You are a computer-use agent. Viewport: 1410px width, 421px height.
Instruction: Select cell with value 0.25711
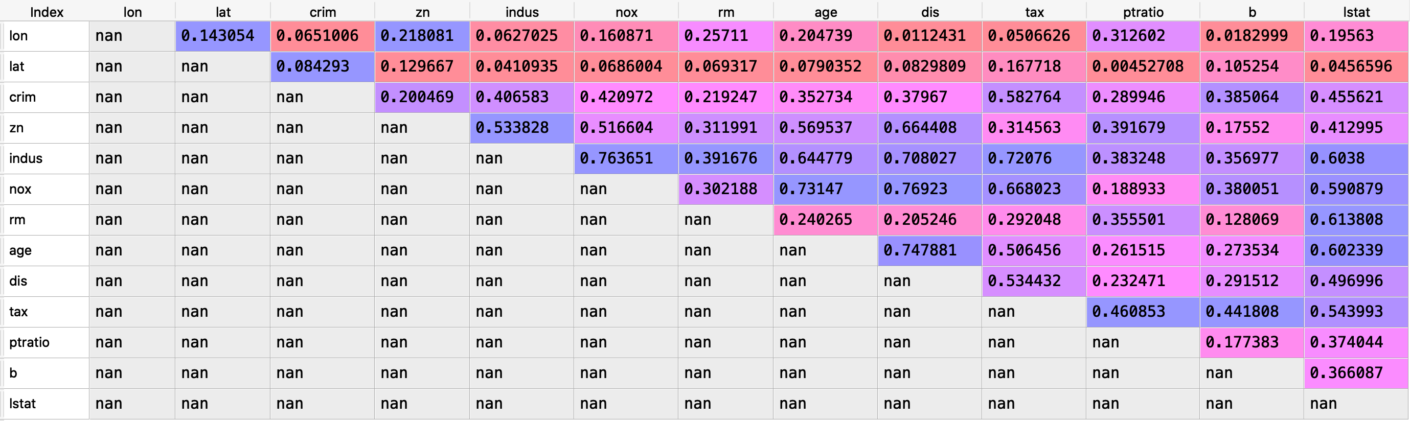click(726, 36)
